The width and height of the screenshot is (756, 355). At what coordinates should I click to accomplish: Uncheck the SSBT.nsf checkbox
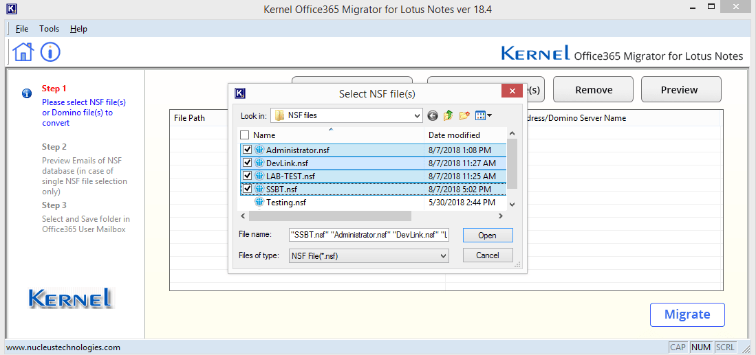coord(248,189)
